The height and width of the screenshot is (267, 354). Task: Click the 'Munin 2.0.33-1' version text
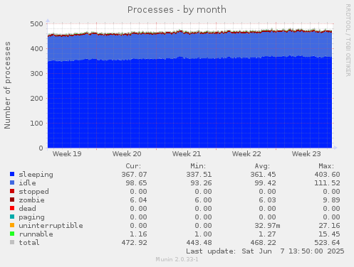pyautogui.click(x=177, y=259)
